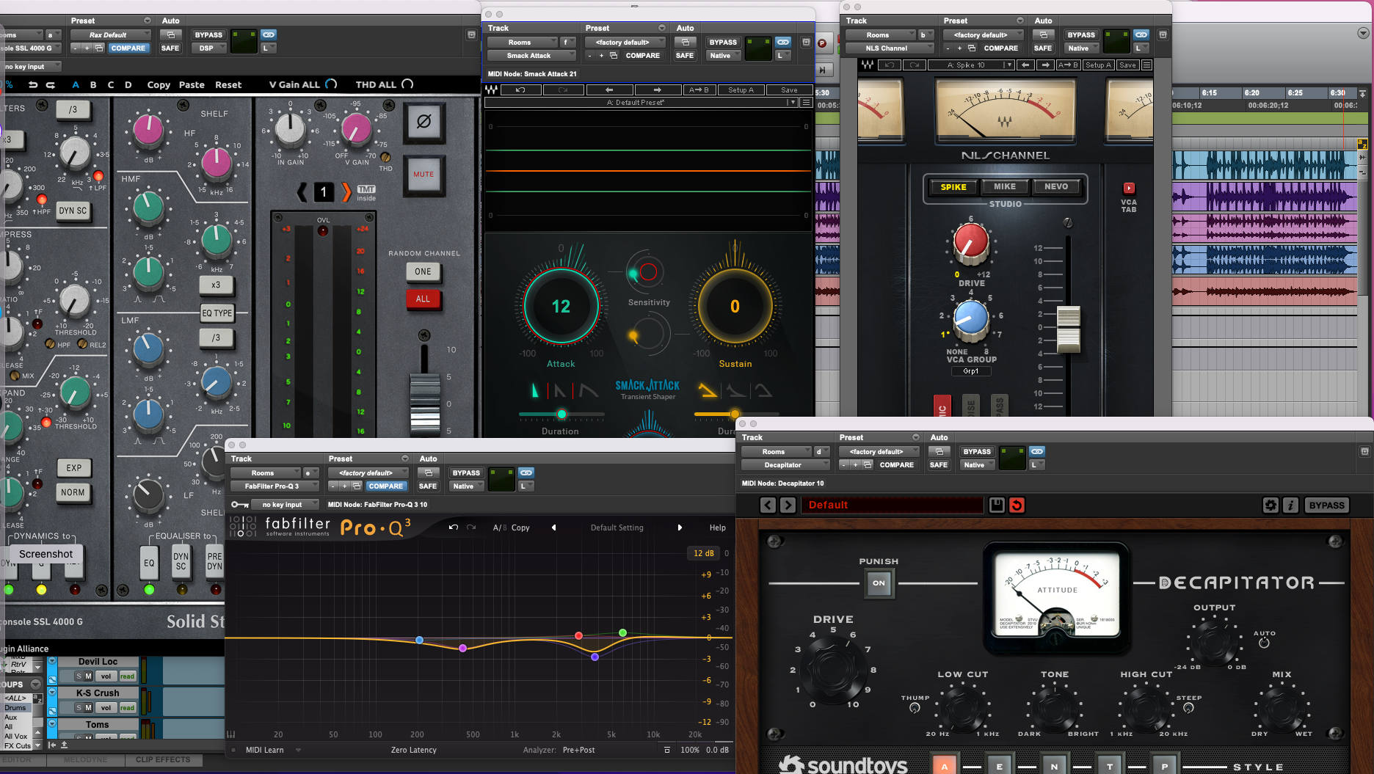1374x774 pixels.
Task: Click Smack Attack next preset right arrow
Action: click(x=657, y=90)
